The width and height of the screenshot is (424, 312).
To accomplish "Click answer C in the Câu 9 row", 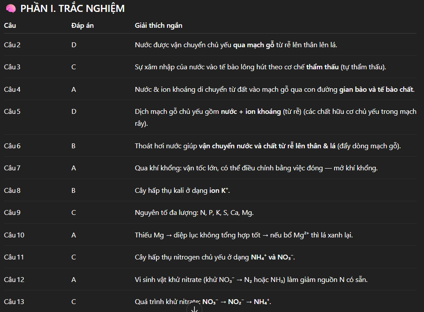I will pos(74,213).
